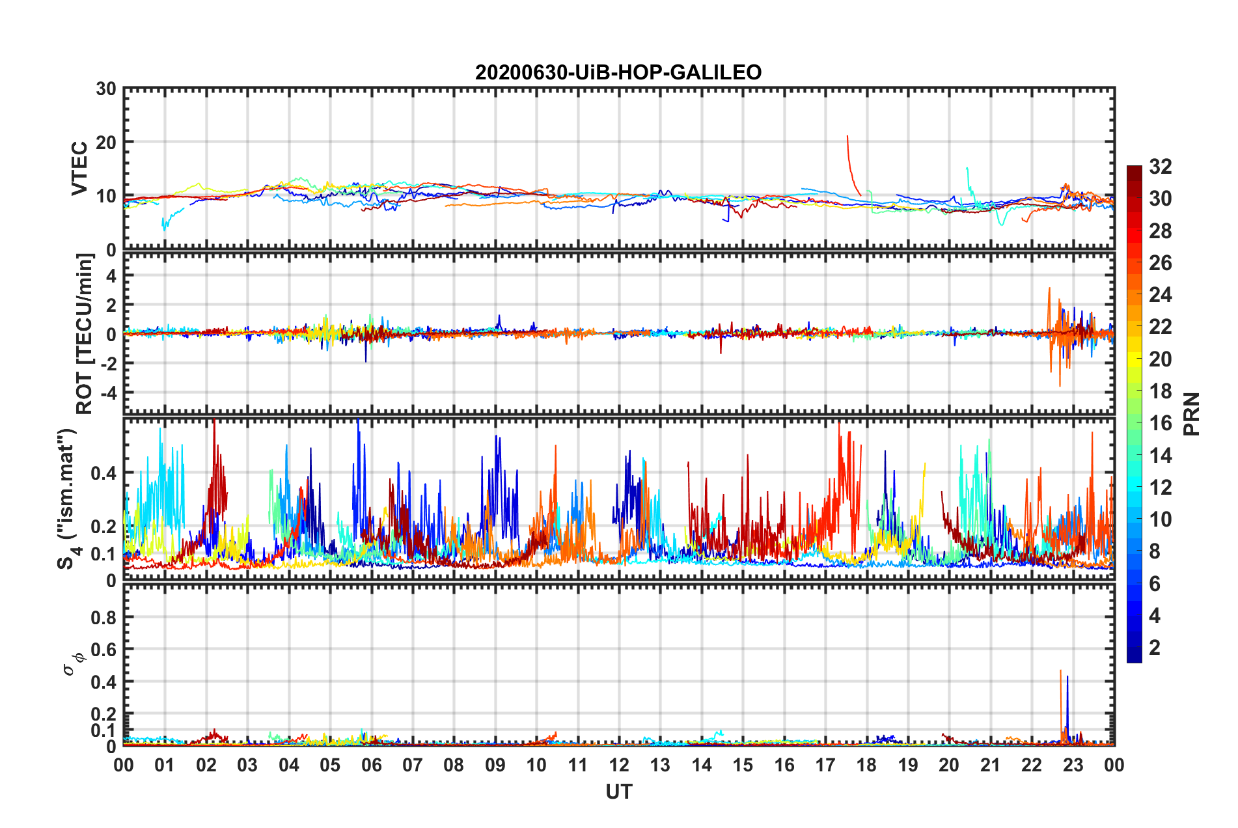Select the "0.8" tick on sigma-phi axis
Viewport: 1238px width, 828px height.
pyautogui.click(x=103, y=617)
